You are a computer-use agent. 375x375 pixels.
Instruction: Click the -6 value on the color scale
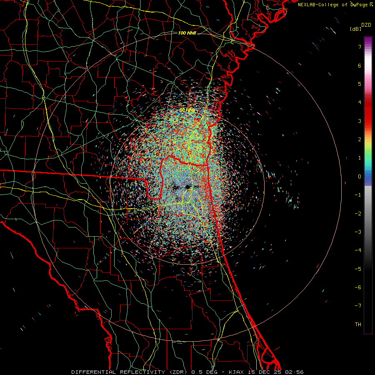(358, 287)
